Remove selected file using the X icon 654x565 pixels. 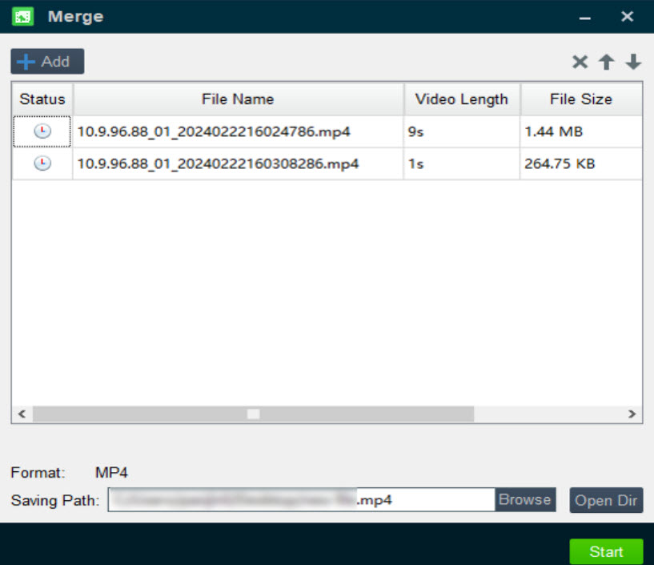[x=580, y=63]
